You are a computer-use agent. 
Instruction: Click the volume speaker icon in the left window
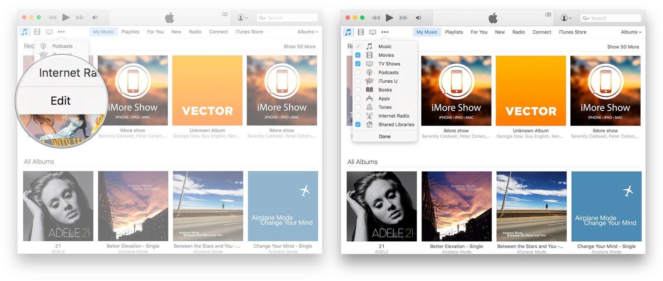[95, 17]
